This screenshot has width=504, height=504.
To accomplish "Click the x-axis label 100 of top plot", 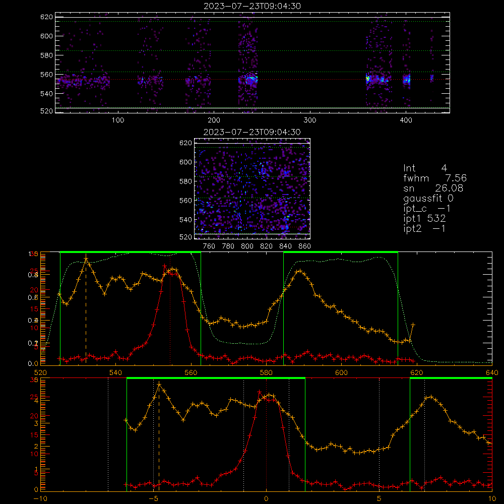I will click(118, 120).
